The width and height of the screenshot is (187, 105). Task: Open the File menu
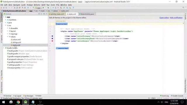2,5
